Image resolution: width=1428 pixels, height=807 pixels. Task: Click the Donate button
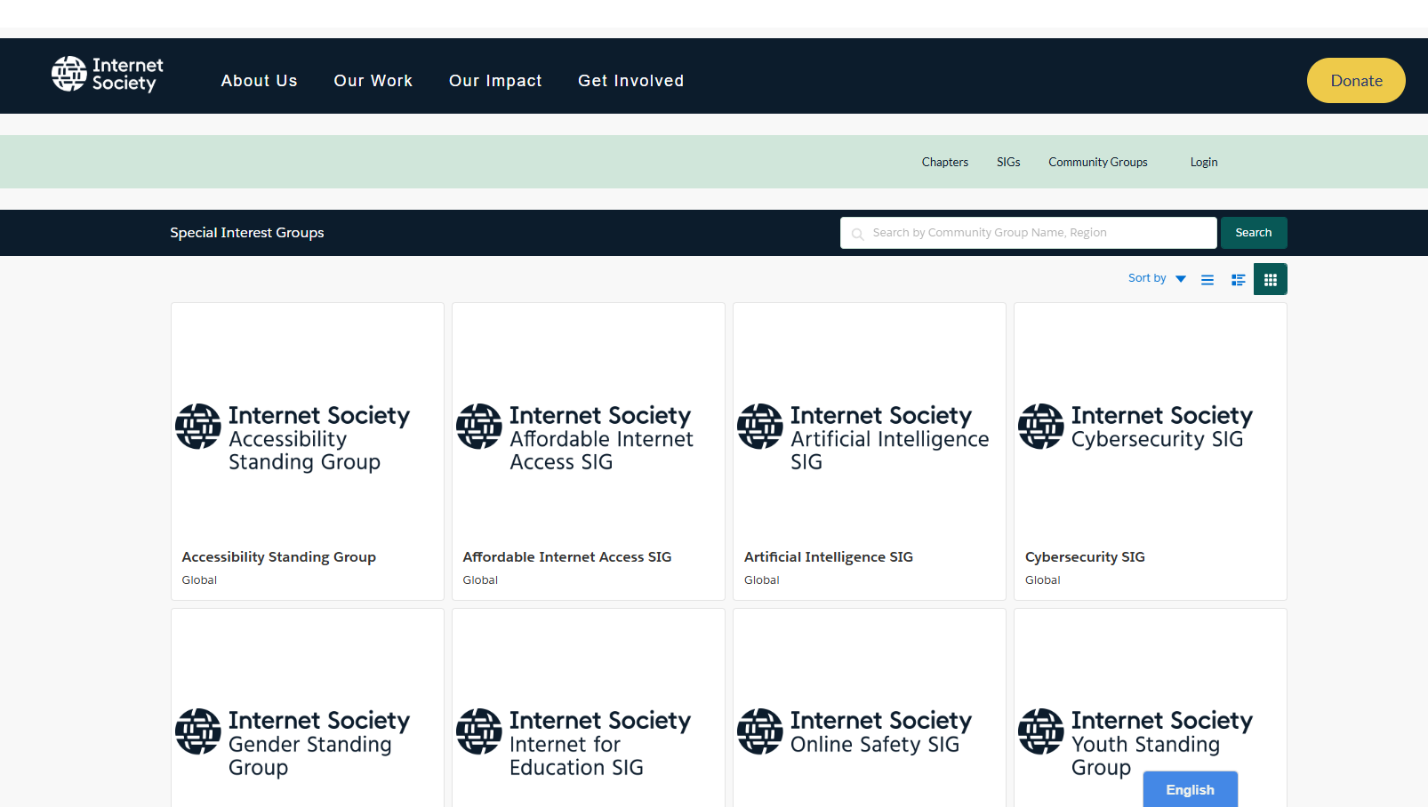click(x=1356, y=80)
